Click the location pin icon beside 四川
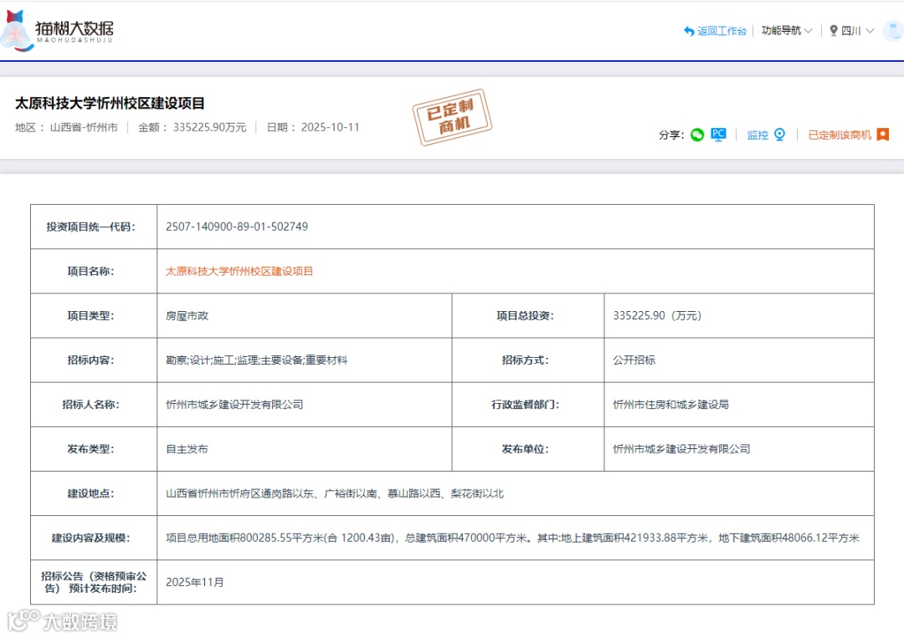Viewport: 904px width, 638px height. 833,30
